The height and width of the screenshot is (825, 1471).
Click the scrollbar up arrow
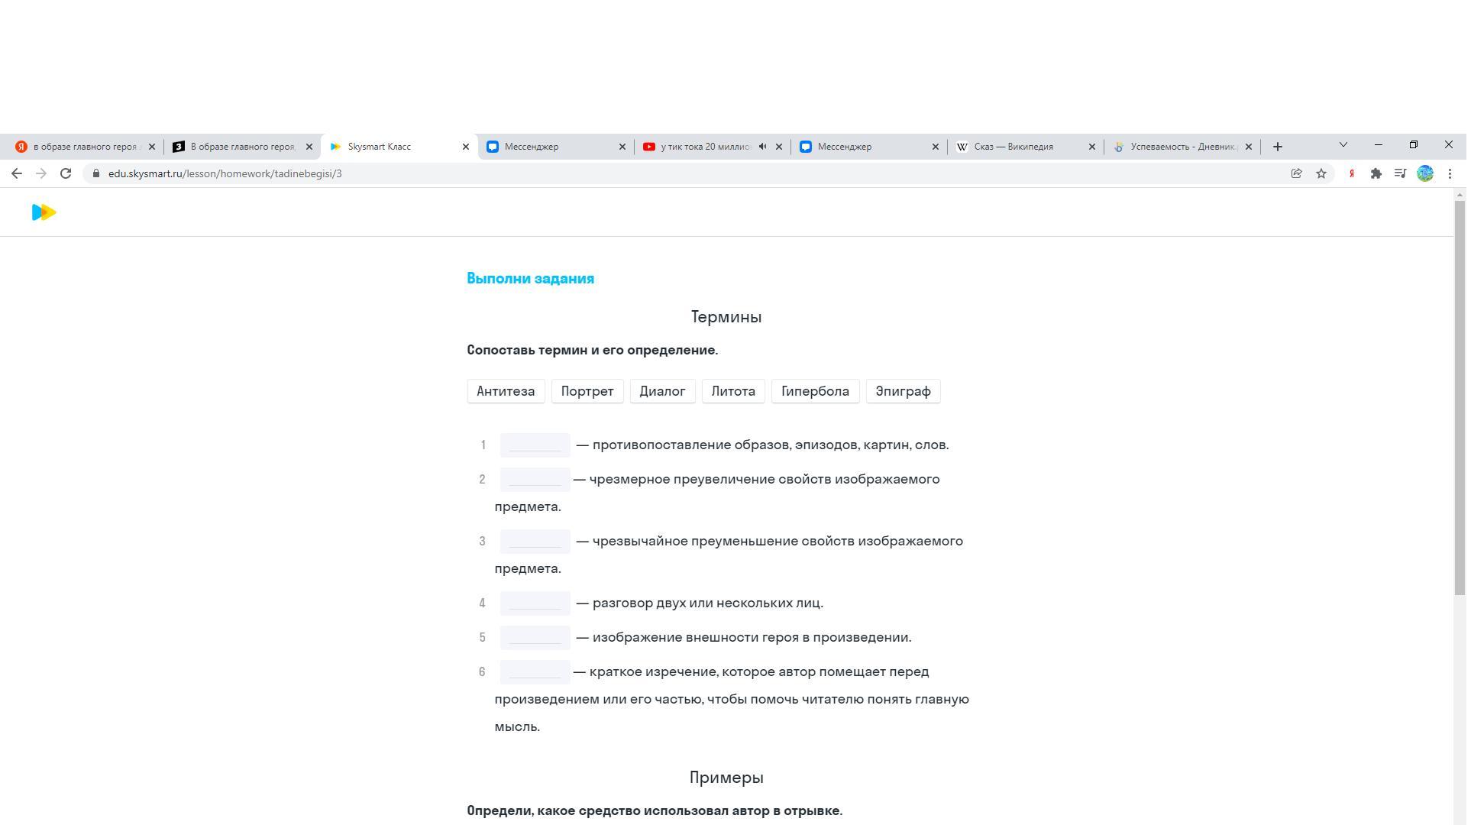1460,195
